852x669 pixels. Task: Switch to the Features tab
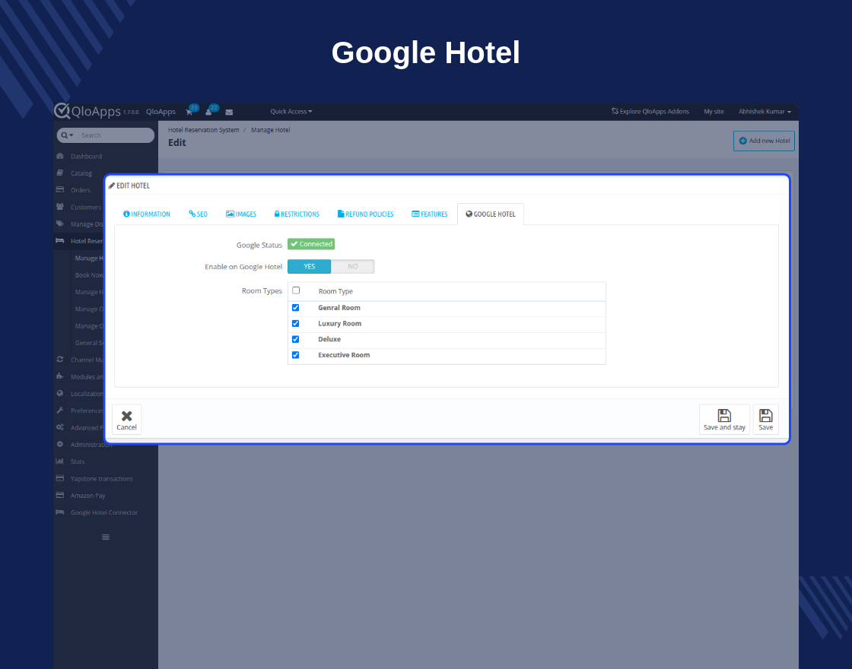click(x=430, y=214)
